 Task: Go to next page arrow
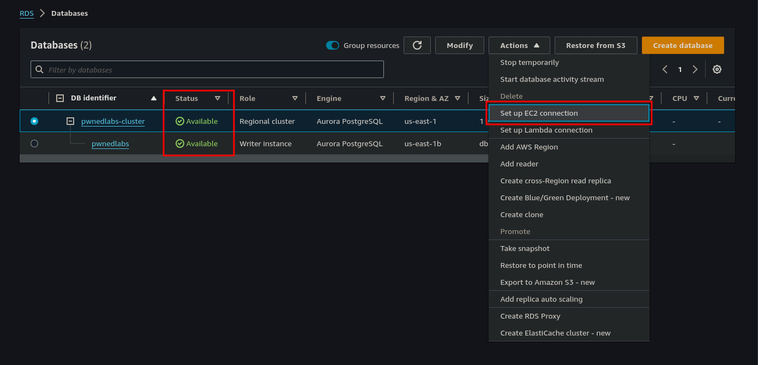pyautogui.click(x=695, y=69)
